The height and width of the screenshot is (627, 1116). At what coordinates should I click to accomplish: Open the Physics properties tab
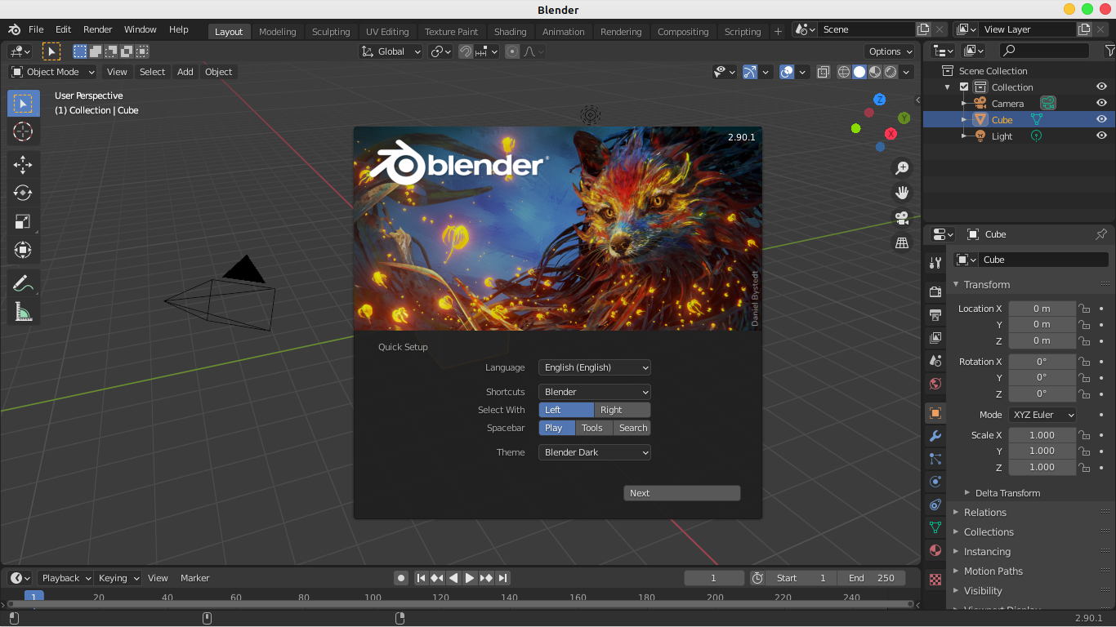pos(935,482)
